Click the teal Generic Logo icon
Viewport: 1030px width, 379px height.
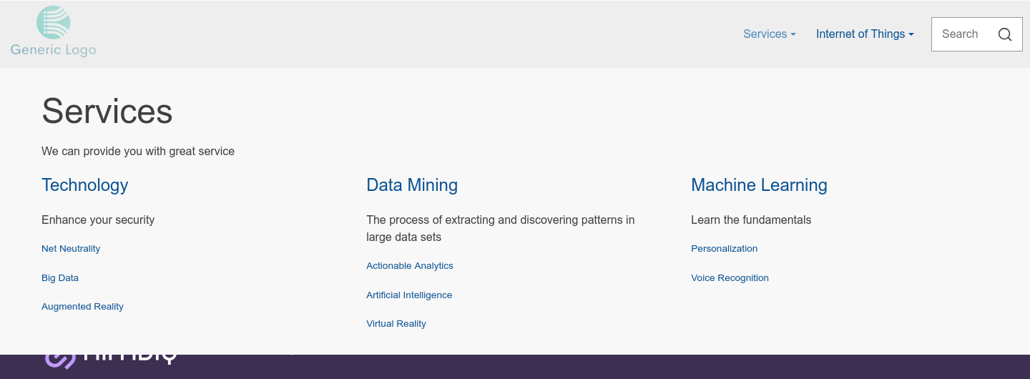[x=54, y=22]
